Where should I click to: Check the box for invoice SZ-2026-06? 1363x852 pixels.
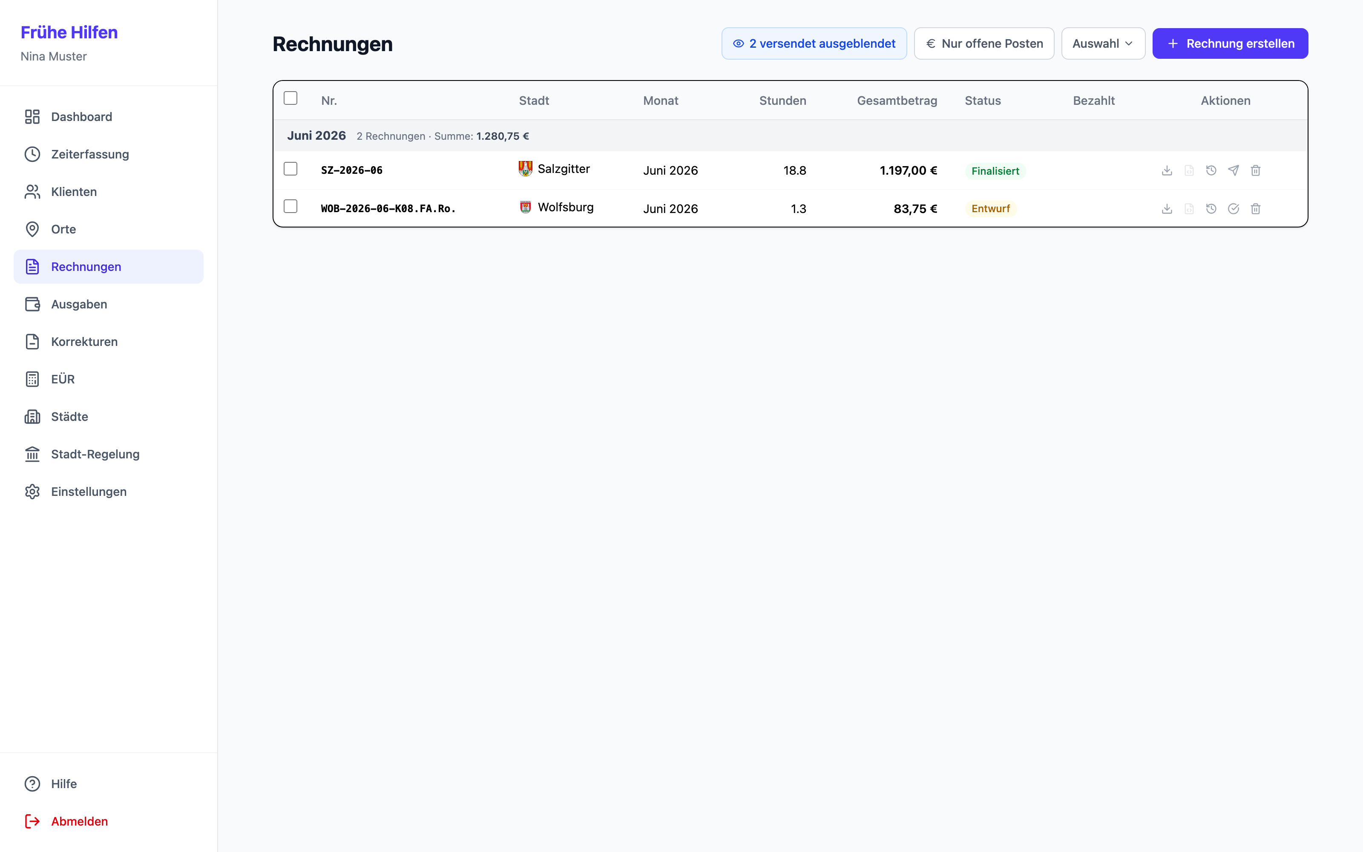290,169
